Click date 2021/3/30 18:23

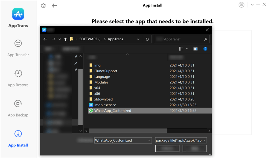tap(183, 105)
